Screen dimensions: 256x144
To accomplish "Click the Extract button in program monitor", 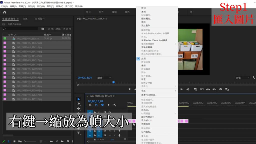I will [x=214, y=89].
